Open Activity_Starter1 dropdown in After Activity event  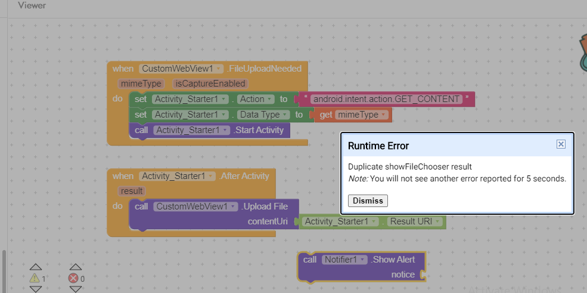[x=211, y=176]
